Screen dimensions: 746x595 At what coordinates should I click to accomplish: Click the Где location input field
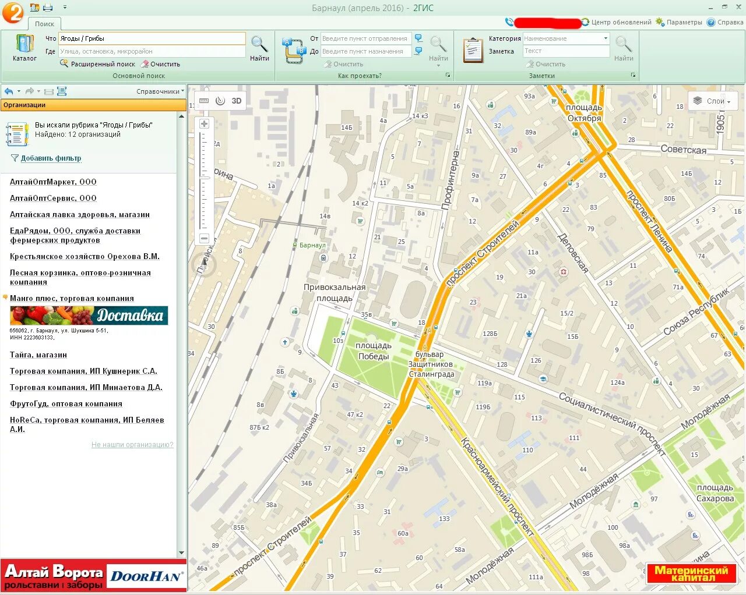[x=152, y=51]
